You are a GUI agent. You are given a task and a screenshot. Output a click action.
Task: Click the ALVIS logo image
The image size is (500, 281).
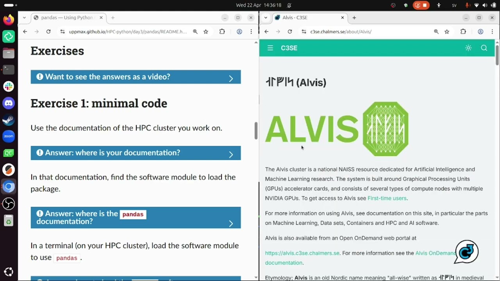(337, 129)
